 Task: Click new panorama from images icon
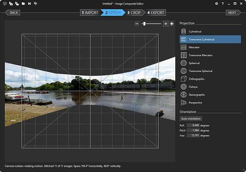coord(11,4)
